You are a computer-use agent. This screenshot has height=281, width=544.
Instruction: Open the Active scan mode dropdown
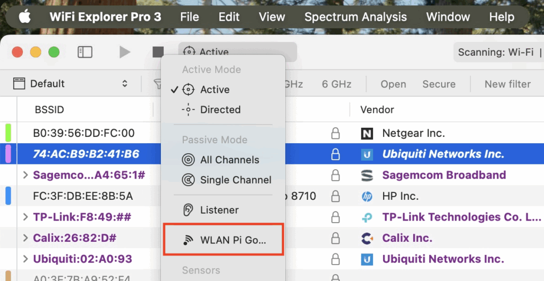237,52
